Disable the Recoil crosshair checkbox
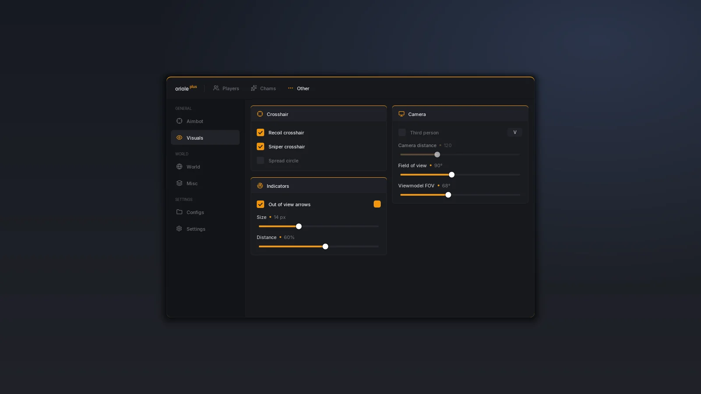This screenshot has height=394, width=701. tap(260, 132)
